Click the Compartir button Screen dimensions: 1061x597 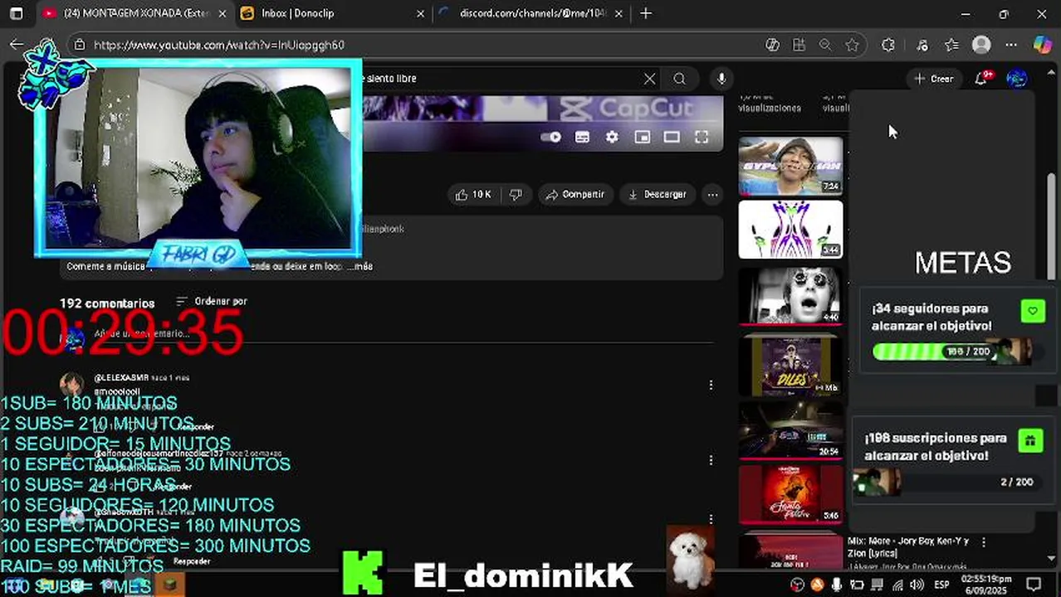click(575, 194)
